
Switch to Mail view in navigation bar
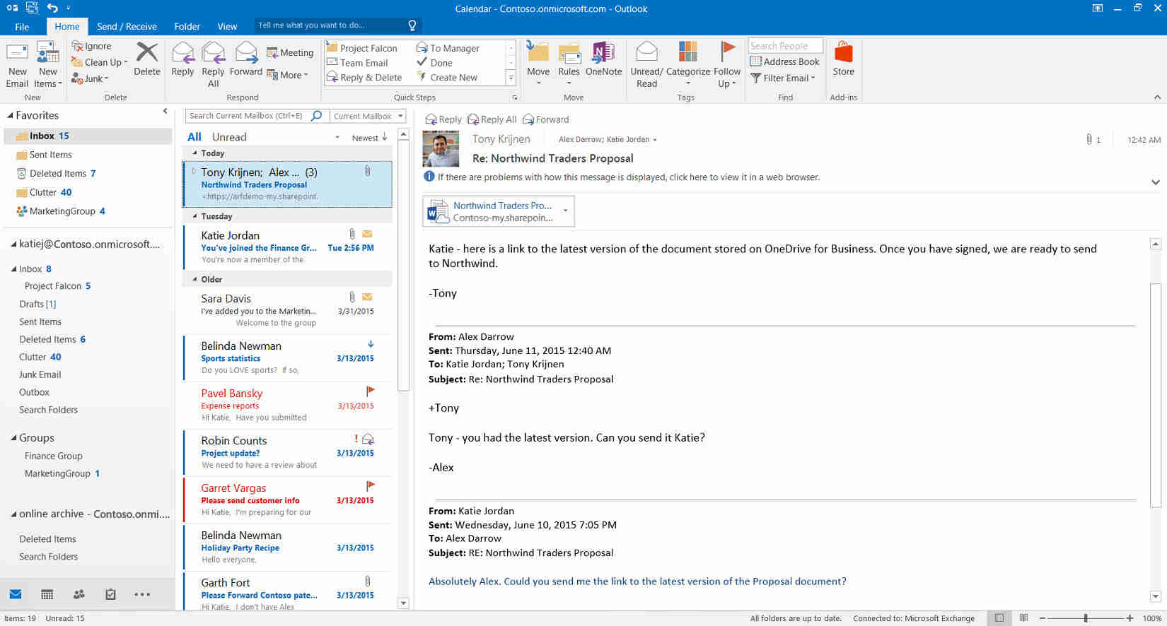[x=16, y=594]
